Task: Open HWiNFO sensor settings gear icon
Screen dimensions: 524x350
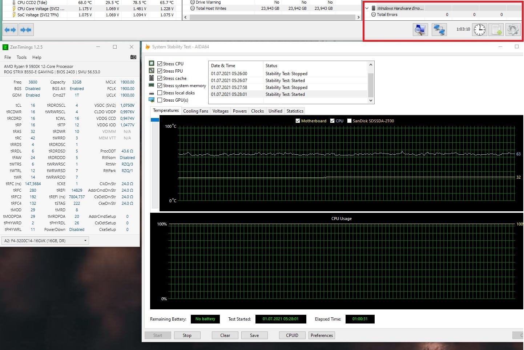Action: (x=513, y=29)
